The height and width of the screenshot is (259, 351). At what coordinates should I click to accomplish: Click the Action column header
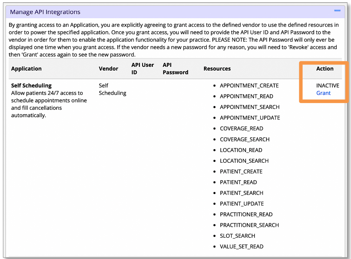click(325, 69)
